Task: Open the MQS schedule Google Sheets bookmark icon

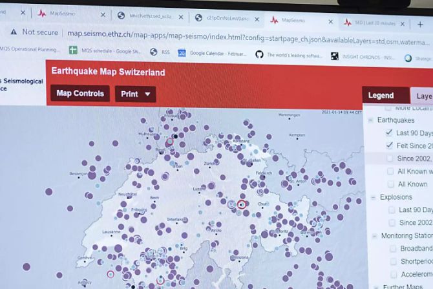Action: (x=73, y=50)
